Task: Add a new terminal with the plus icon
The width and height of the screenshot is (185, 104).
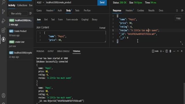Action: click(x=161, y=51)
